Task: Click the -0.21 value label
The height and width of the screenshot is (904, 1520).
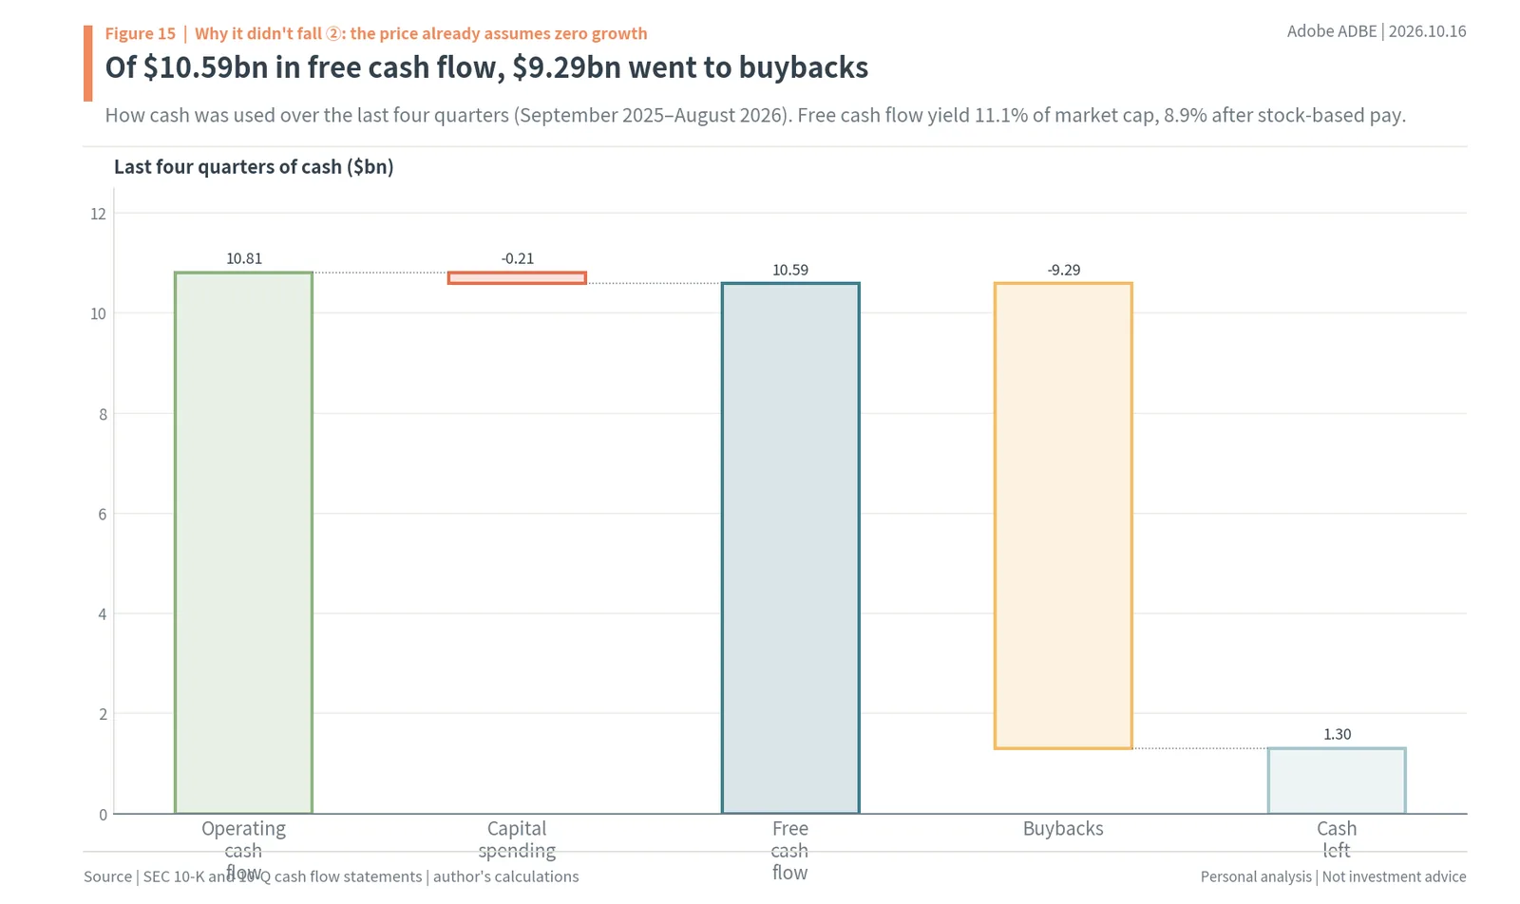Action: (518, 258)
